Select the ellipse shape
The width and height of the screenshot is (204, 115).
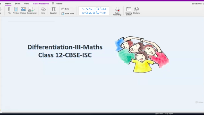pyautogui.click(x=83, y=13)
